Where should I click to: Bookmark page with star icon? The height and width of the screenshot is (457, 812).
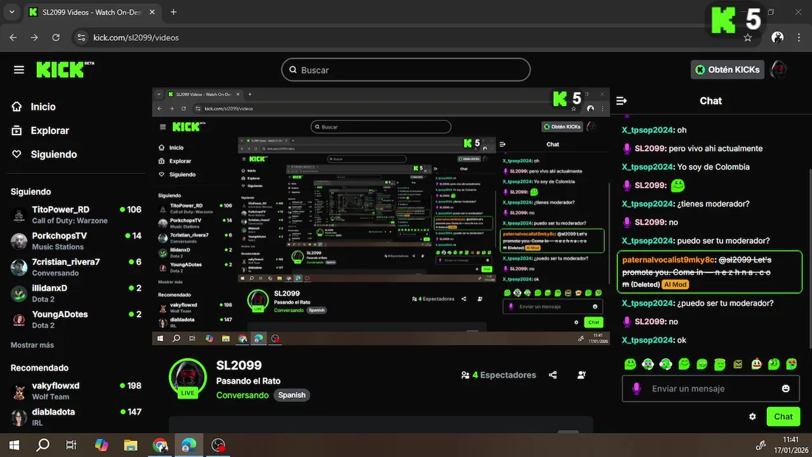click(748, 37)
